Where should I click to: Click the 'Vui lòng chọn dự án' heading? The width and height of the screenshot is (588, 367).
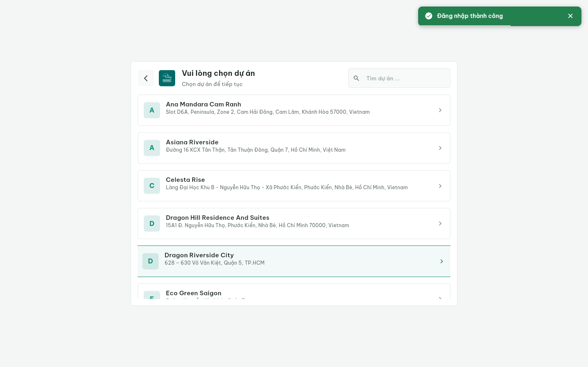218,73
